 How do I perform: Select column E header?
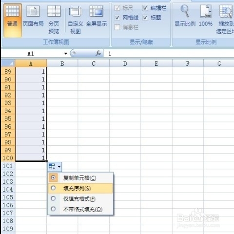(x=156, y=63)
